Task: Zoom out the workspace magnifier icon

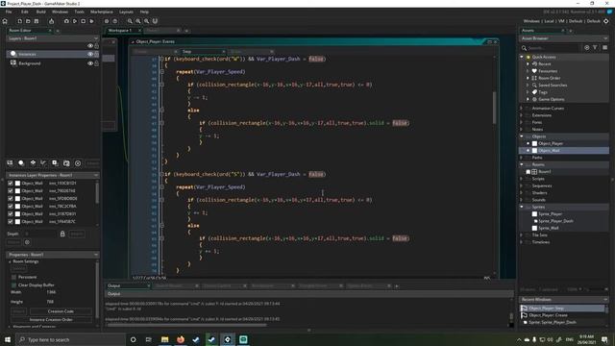Action: (130, 21)
